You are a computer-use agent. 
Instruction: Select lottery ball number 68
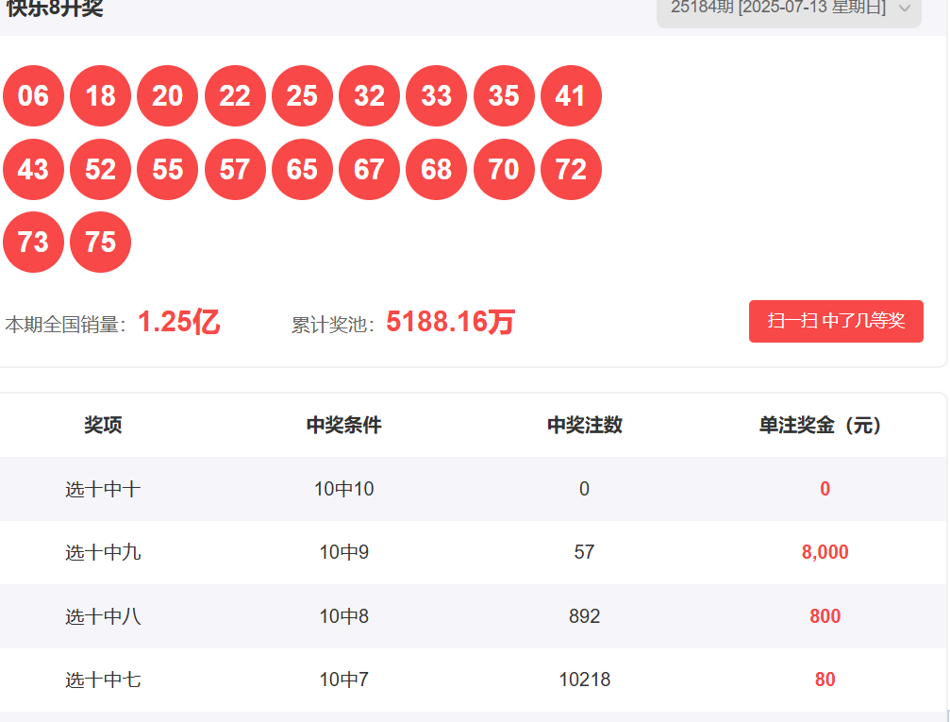436,170
